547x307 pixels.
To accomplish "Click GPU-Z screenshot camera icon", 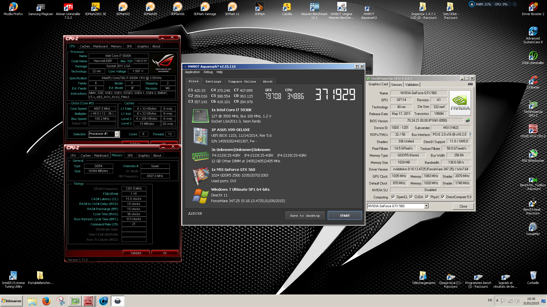I will [x=470, y=84].
